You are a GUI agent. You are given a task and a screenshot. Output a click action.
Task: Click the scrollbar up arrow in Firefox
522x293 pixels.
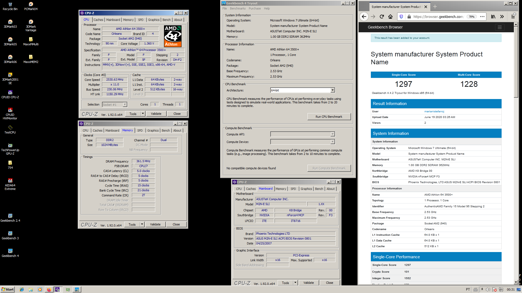(516, 24)
